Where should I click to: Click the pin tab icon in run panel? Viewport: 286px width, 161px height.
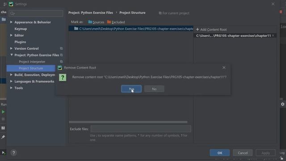coord(3,137)
